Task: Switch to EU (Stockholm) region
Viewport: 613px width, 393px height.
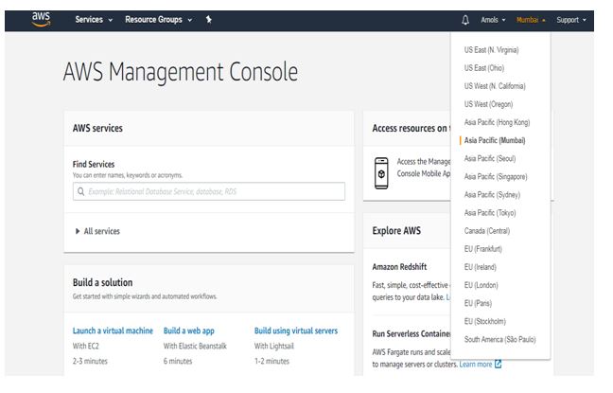Action: coord(484,321)
